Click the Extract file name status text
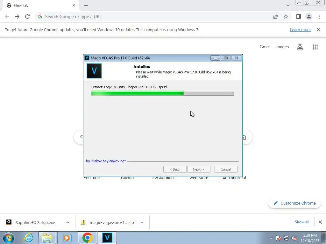The image size is (326, 244). 129,87
